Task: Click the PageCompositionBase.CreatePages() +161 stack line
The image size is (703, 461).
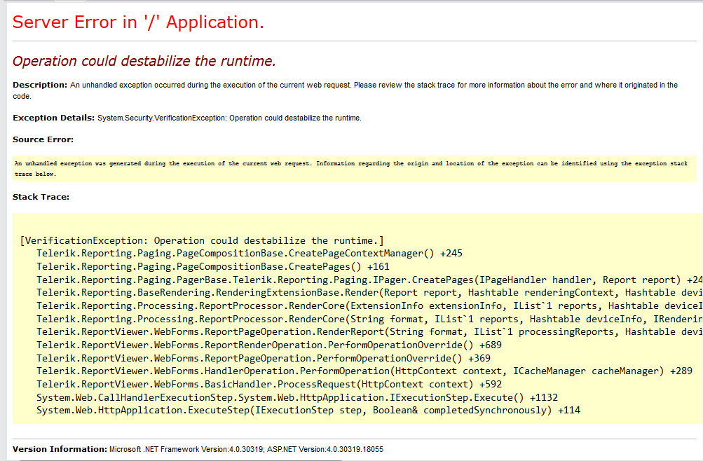Action: click(213, 266)
